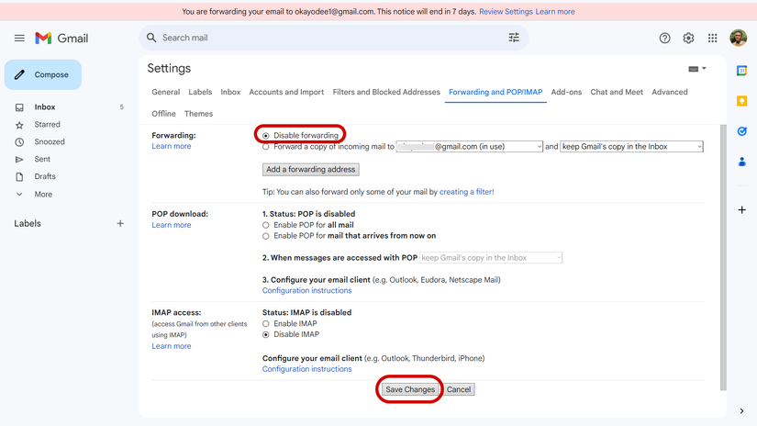Select the Enable IMAP option

(x=266, y=324)
